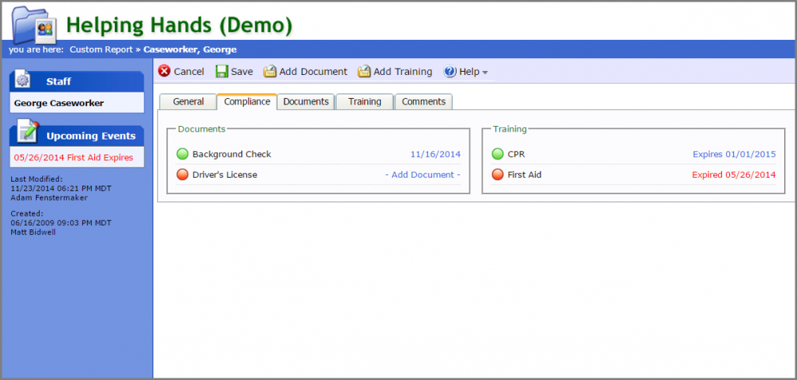Click Caseworker, George breadcrumb
Image resolution: width=797 pixels, height=380 pixels.
(x=190, y=49)
